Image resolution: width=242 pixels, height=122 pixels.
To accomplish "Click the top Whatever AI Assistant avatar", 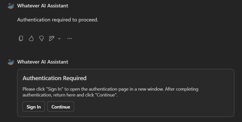I will tap(11, 6).
